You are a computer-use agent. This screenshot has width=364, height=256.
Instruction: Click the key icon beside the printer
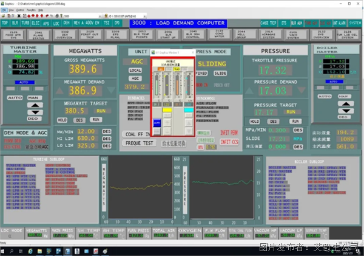pos(61,16)
